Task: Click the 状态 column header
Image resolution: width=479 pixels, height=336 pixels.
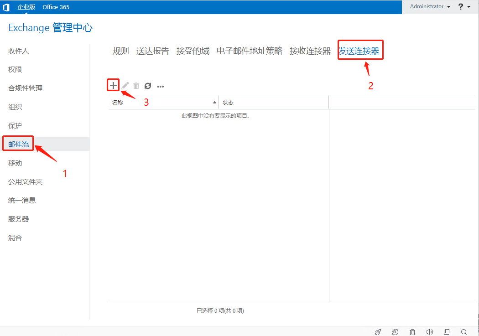Action: (274, 102)
